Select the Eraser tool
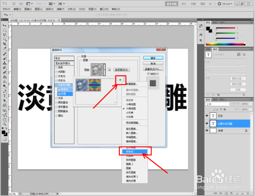 click(x=5, y=72)
